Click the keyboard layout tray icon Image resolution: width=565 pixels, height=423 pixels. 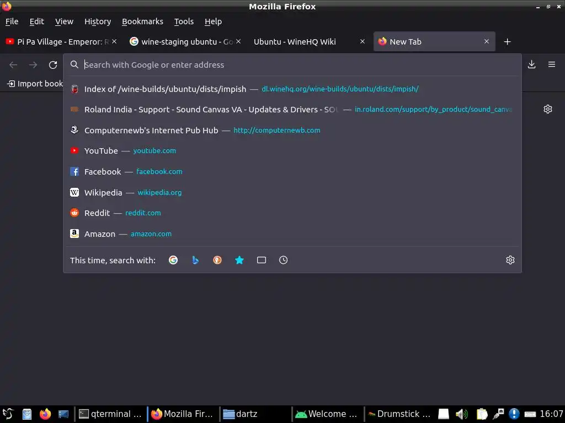click(530, 414)
